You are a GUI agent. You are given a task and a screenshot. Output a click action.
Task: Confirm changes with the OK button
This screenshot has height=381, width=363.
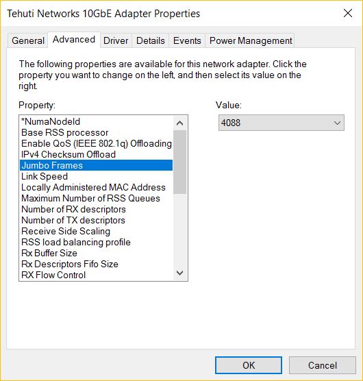click(x=249, y=365)
